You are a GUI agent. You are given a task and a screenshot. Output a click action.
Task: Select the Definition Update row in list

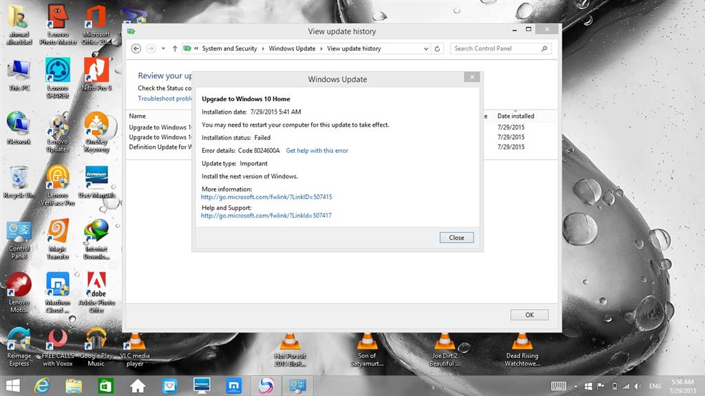coord(160,147)
